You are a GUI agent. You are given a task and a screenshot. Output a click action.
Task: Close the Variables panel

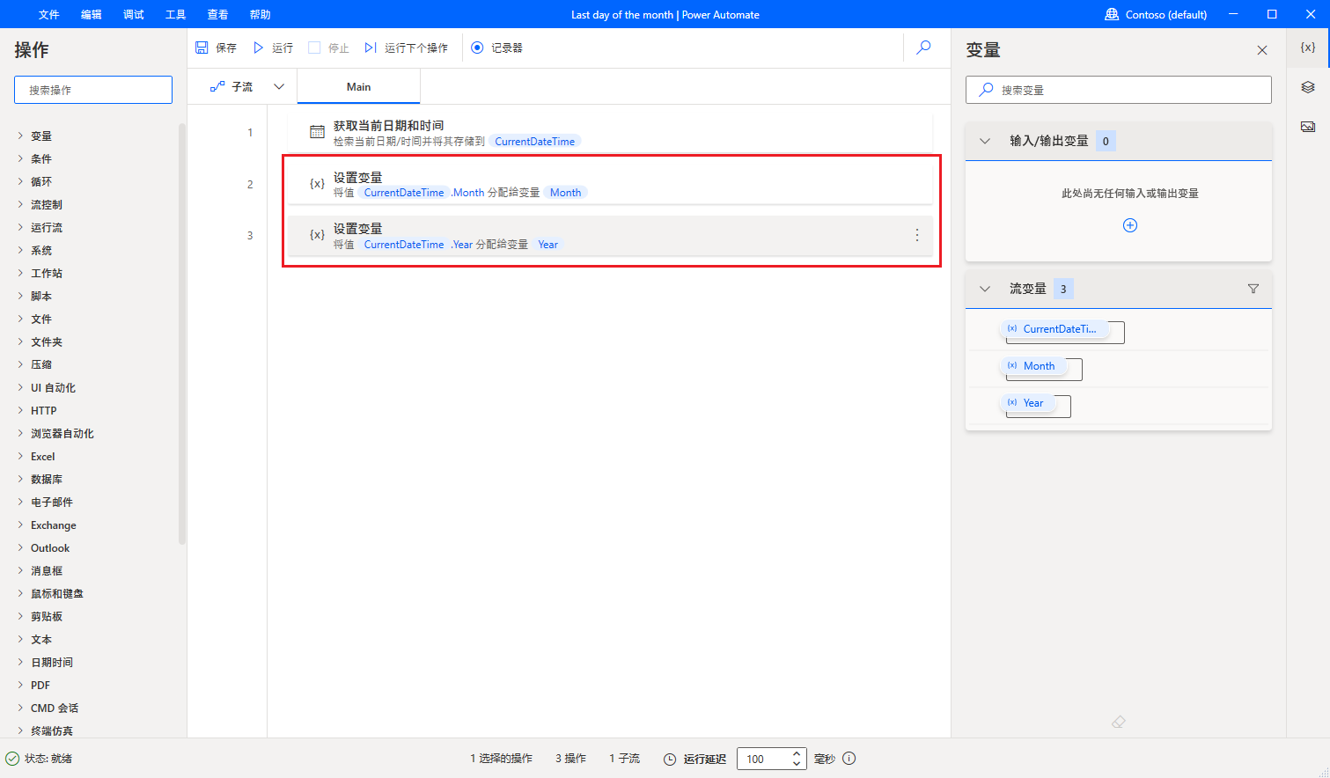pos(1262,50)
